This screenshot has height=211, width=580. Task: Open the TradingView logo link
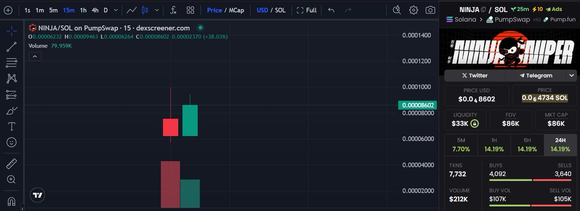point(37,195)
